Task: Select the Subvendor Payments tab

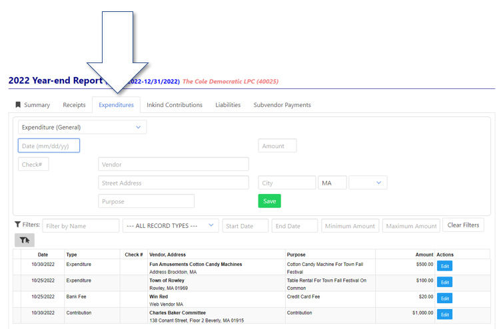Action: click(282, 105)
